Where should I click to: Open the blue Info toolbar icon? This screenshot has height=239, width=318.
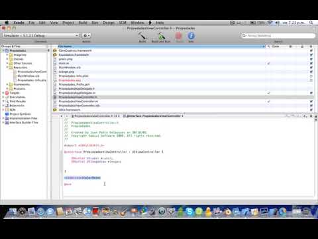(191, 36)
